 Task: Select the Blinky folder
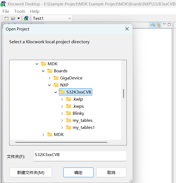pos(75,113)
